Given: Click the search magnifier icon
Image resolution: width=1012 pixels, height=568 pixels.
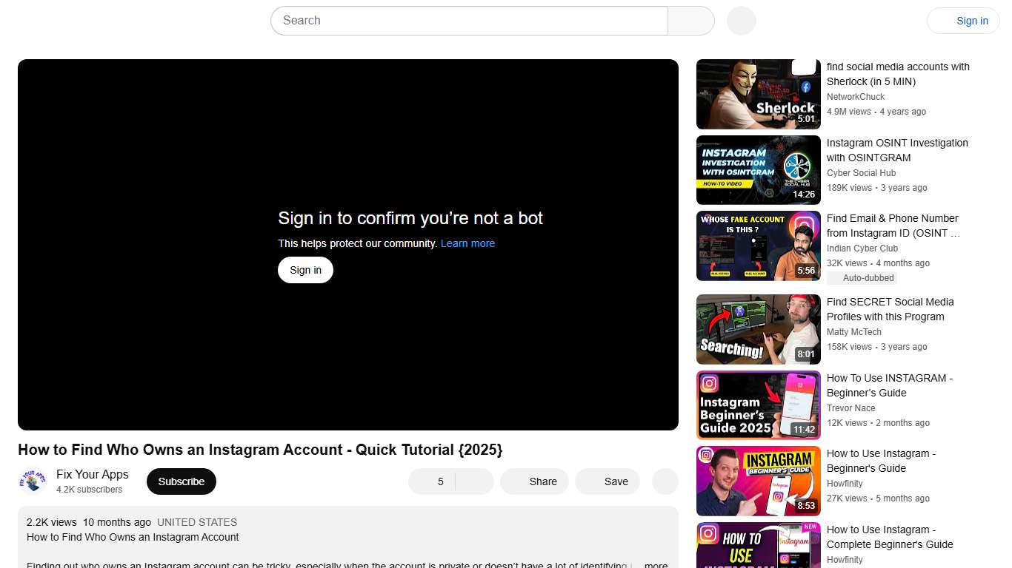Looking at the screenshot, I should point(690,21).
